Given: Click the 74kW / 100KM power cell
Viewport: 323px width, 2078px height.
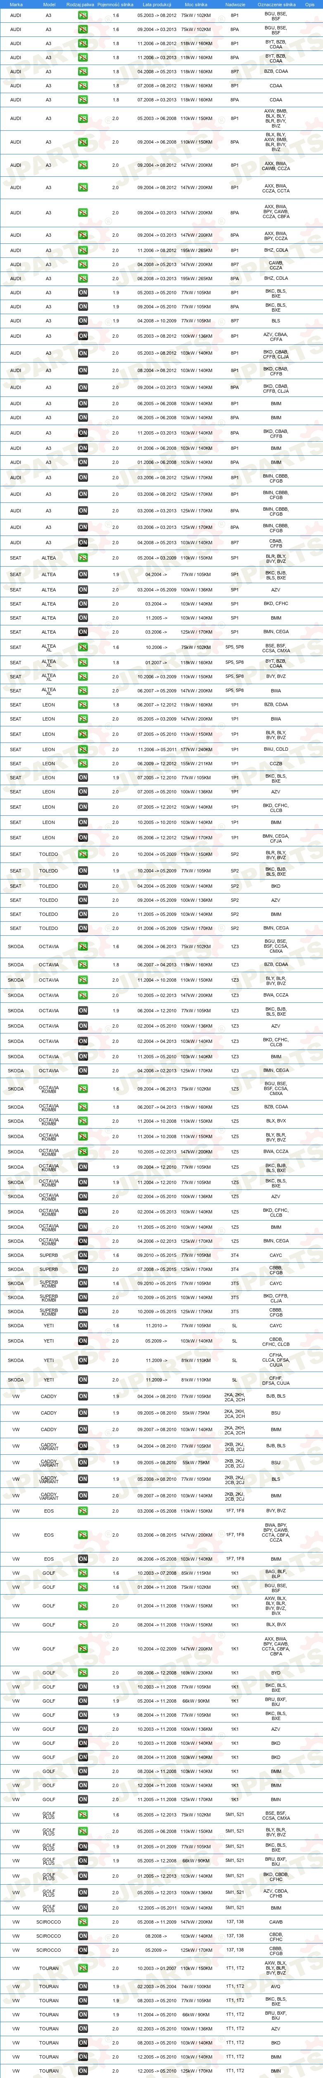Looking at the screenshot, I should coord(196,1986).
